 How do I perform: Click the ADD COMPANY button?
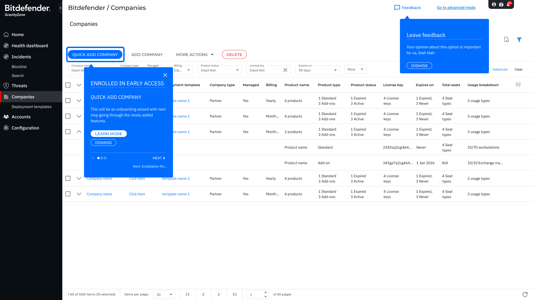147,54
